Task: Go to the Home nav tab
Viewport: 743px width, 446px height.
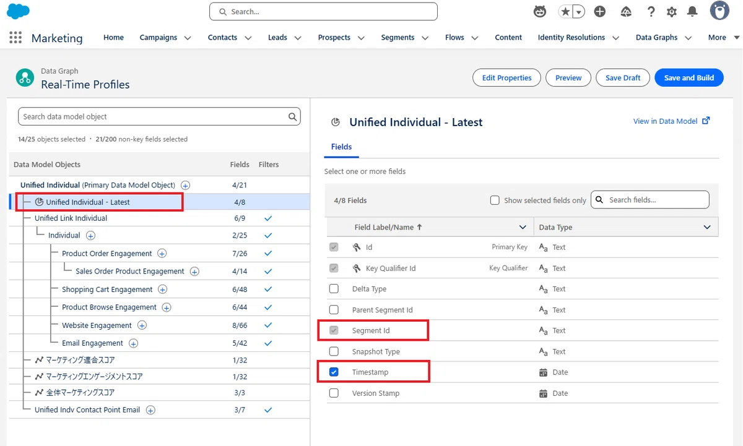Action: 113,37
